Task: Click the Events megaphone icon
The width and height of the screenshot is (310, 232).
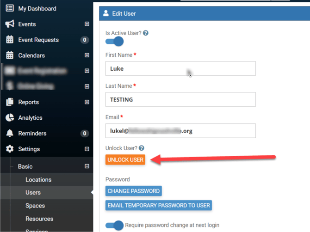Action: point(10,24)
